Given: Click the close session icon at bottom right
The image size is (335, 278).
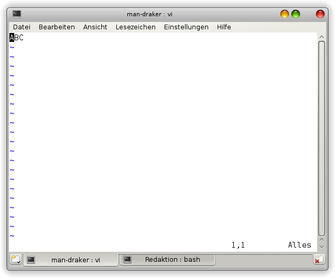Looking at the screenshot, I should pos(319,260).
